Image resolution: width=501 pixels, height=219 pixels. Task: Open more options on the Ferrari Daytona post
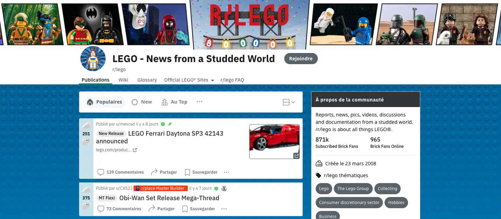[x=227, y=172]
